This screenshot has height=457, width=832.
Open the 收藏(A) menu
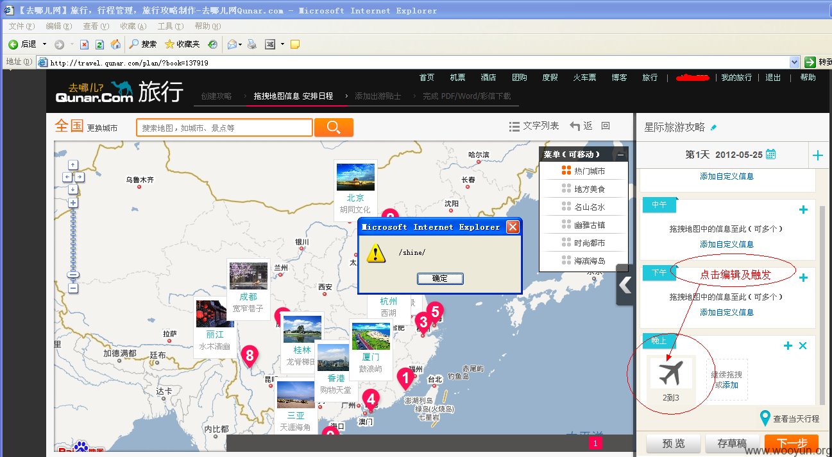pos(133,26)
